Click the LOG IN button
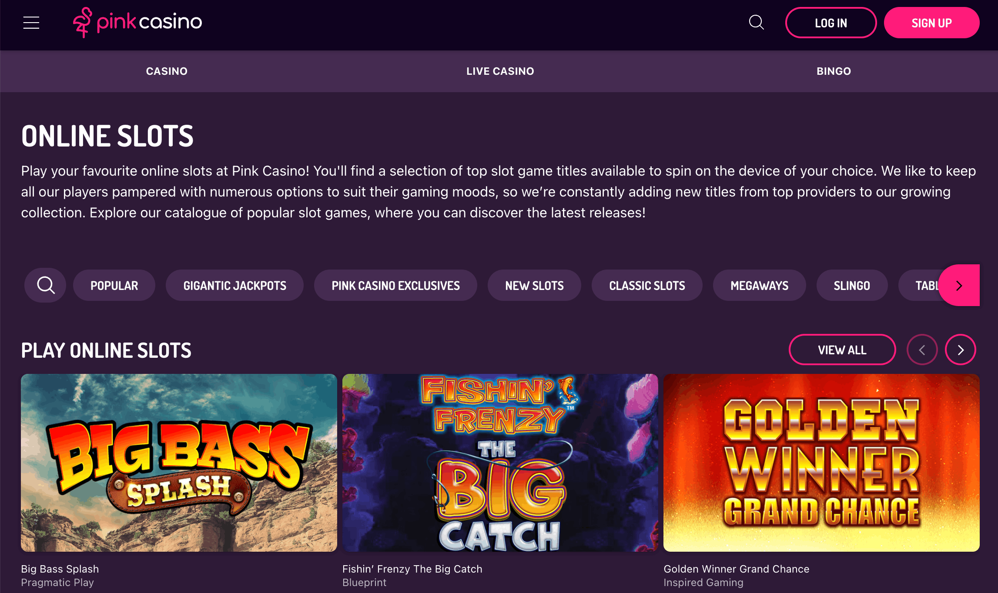Screen dimensions: 998x593 [x=831, y=23]
